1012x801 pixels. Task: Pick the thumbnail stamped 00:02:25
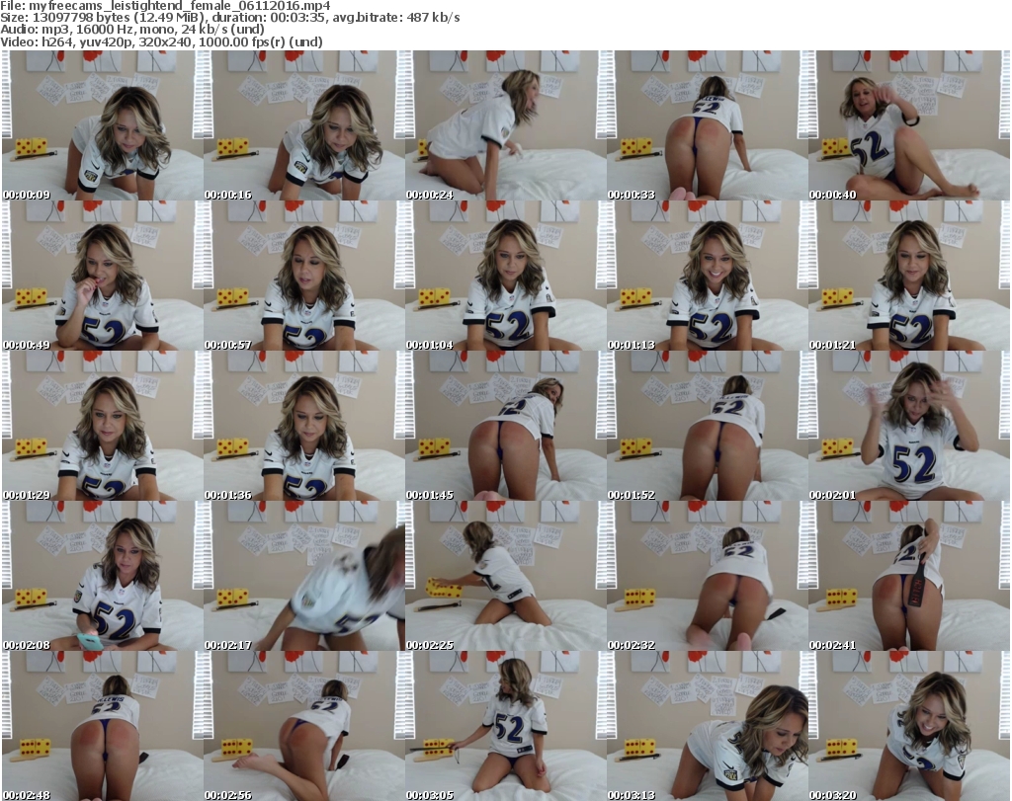(x=505, y=576)
